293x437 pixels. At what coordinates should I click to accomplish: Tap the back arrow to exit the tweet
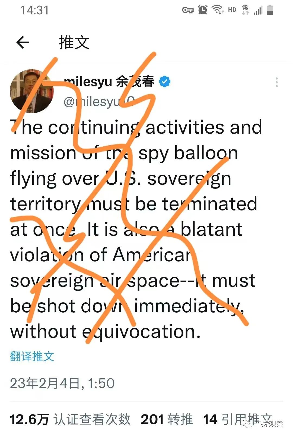point(23,42)
